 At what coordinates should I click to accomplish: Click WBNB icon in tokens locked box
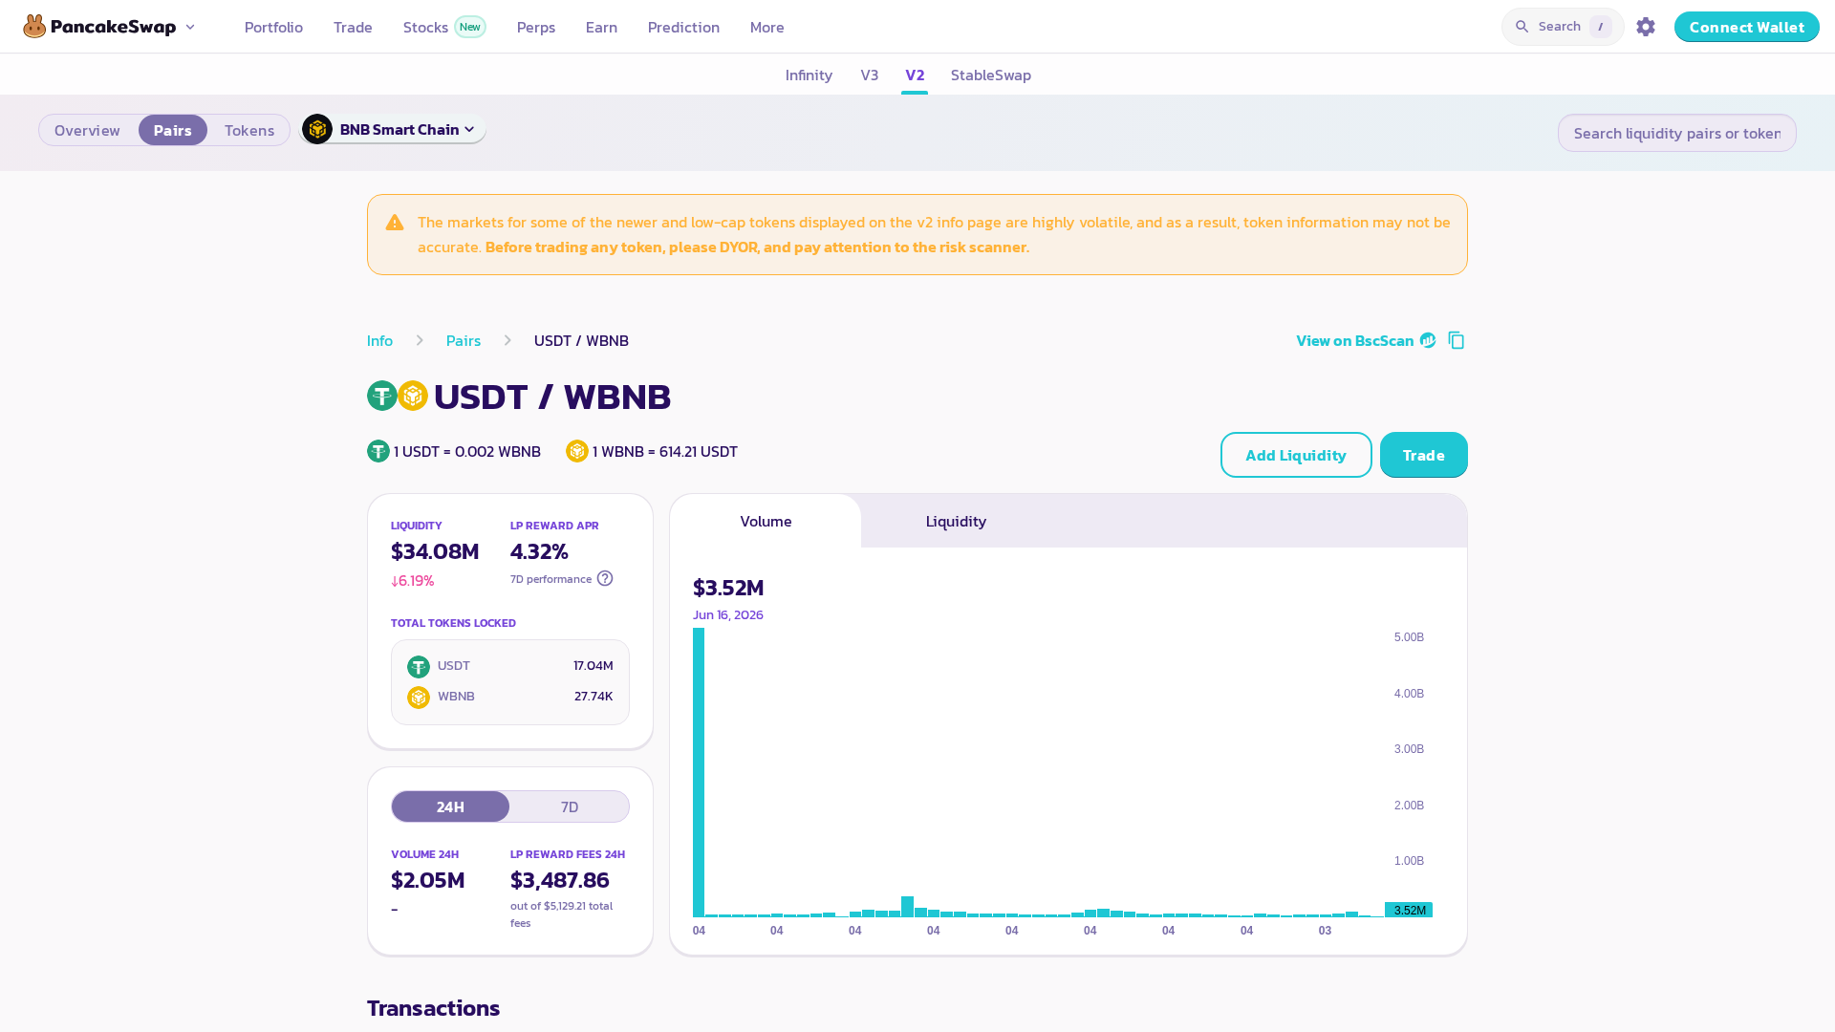(419, 698)
